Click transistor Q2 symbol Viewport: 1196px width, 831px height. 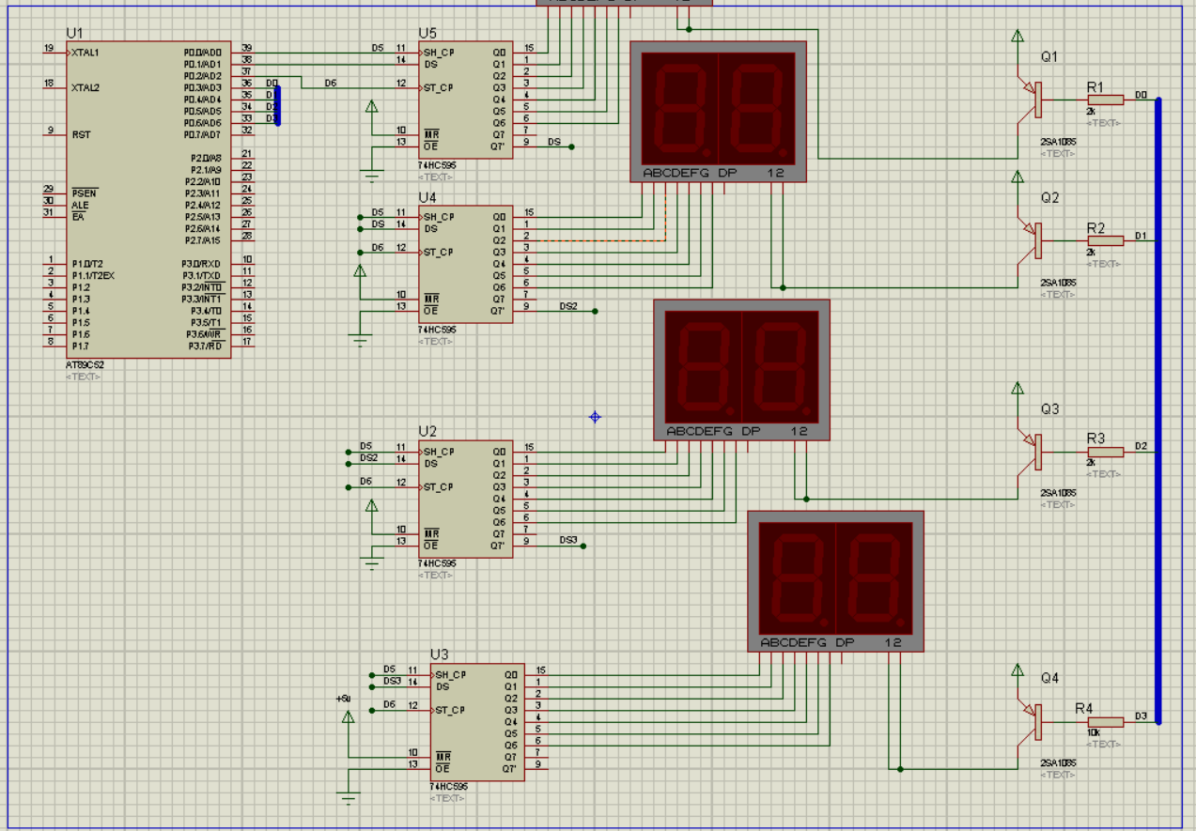pyautogui.click(x=1032, y=240)
